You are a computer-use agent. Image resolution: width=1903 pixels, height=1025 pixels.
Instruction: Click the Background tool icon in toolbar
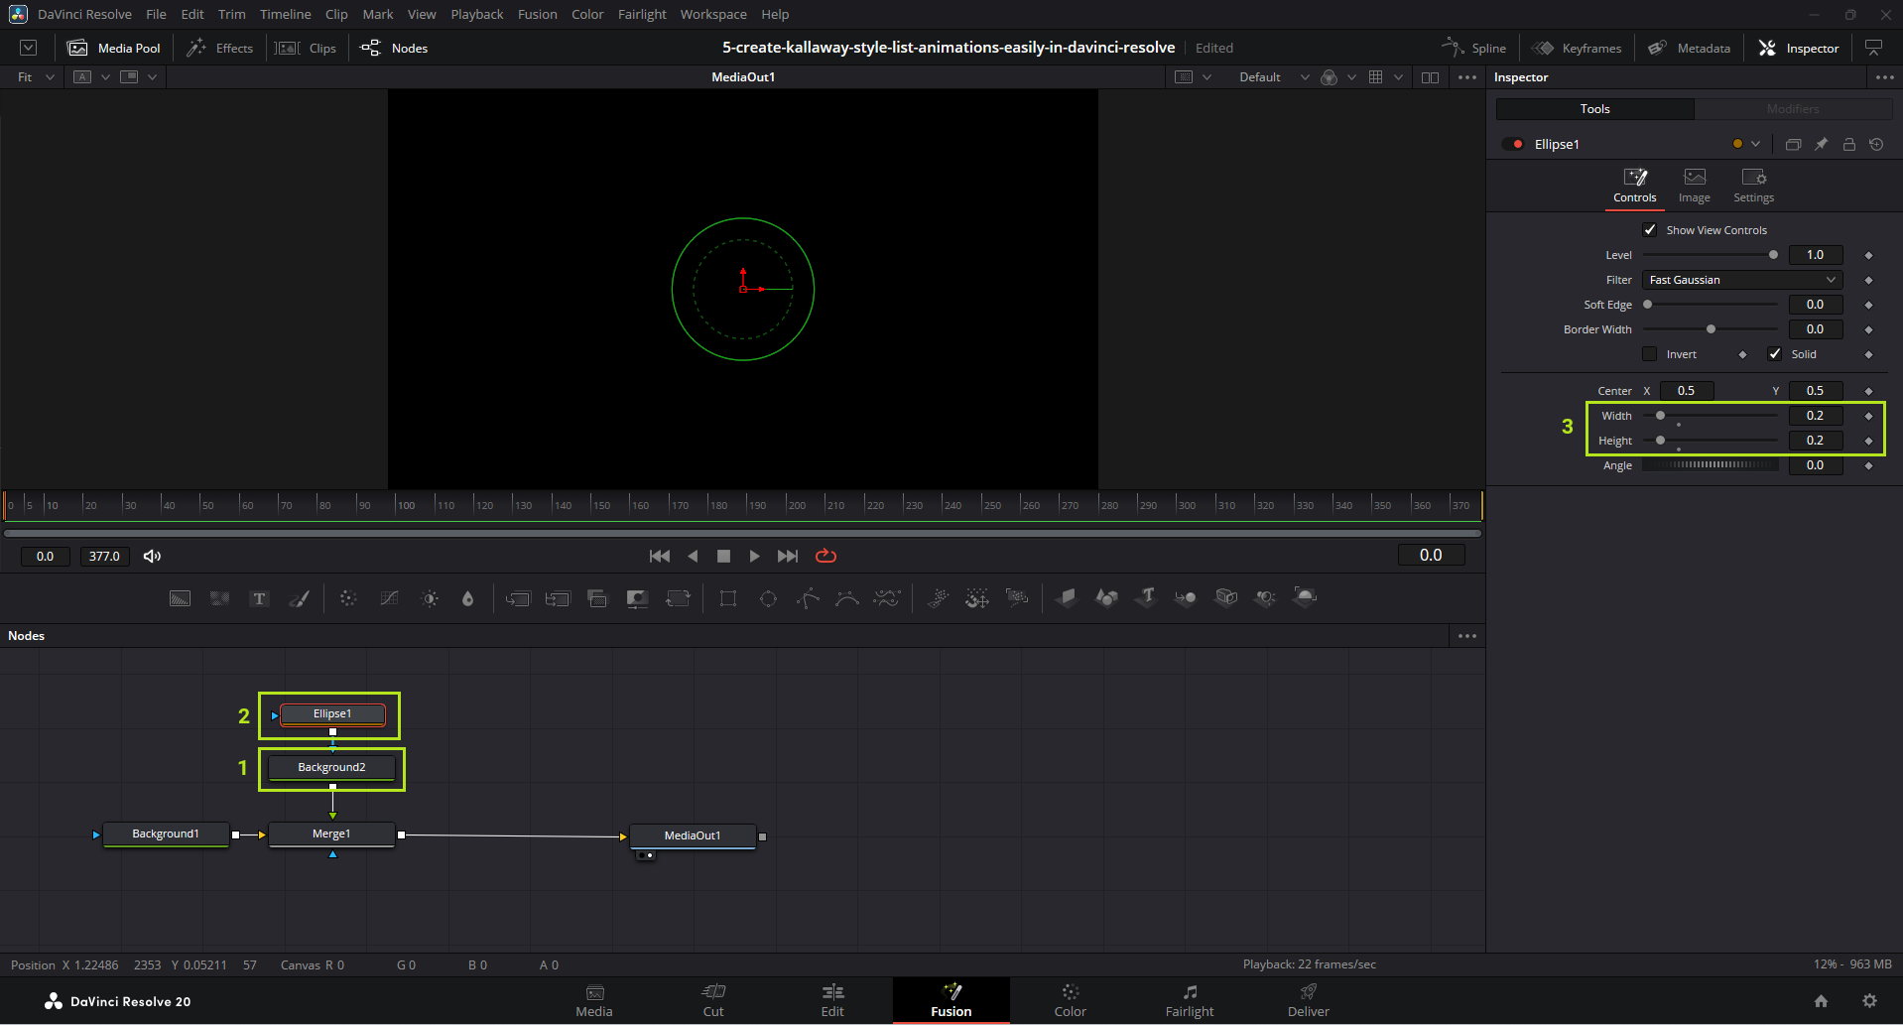tap(180, 598)
